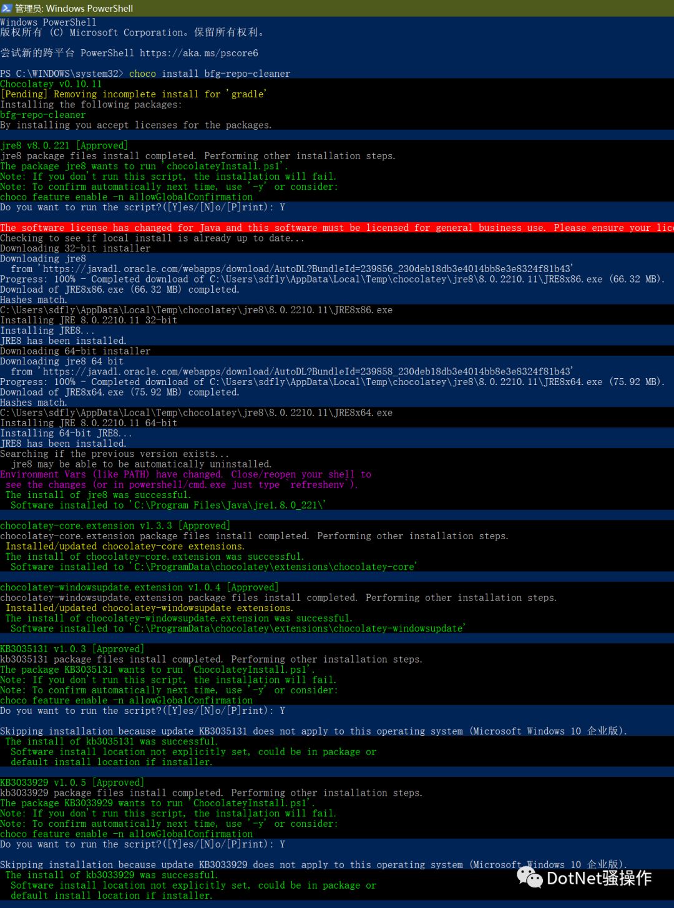Click 'Skipping installation because update KB3035131' line
Screen dimensions: 674x908
point(313,731)
